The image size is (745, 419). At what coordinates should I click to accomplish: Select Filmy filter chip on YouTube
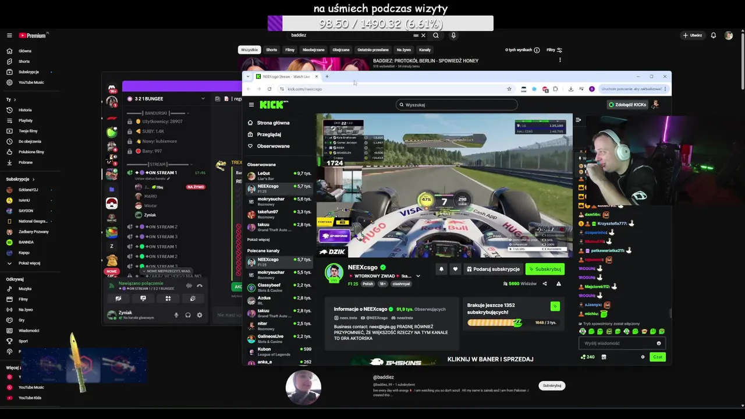coord(290,50)
